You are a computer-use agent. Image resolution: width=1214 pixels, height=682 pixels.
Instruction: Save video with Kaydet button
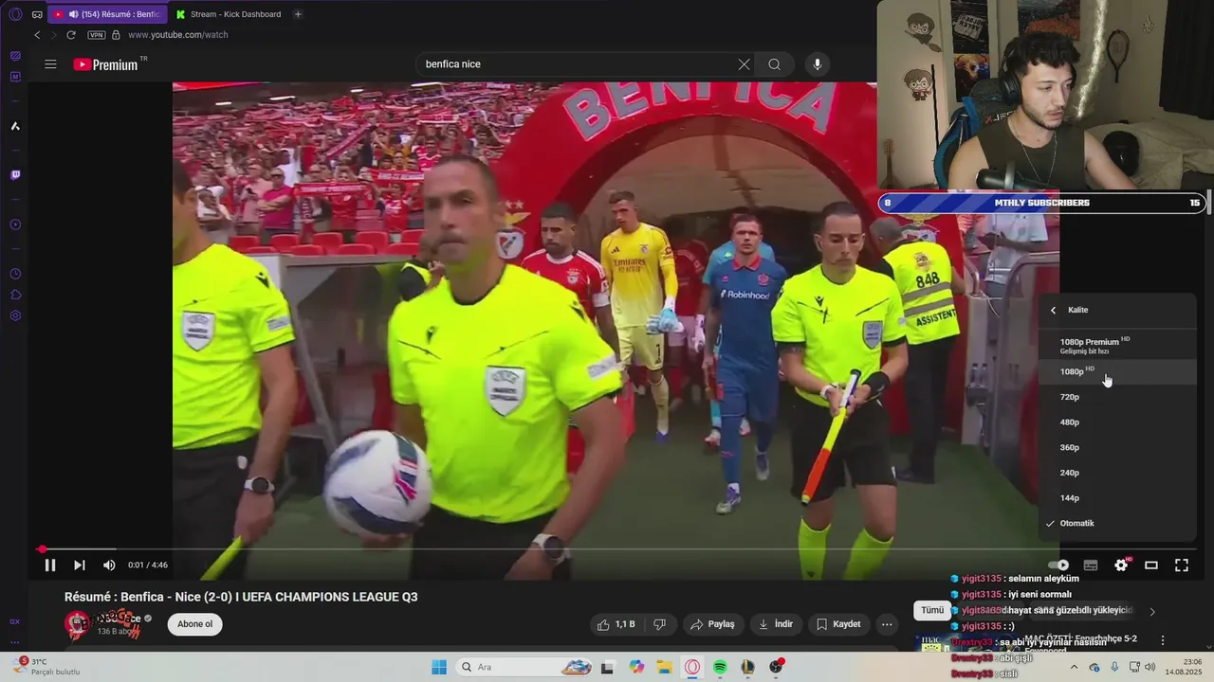tap(839, 624)
